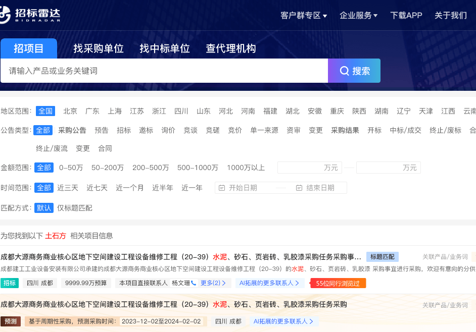Expand 更多(2) contacts
Image resolution: width=476 pixels, height=332 pixels.
coord(213,283)
